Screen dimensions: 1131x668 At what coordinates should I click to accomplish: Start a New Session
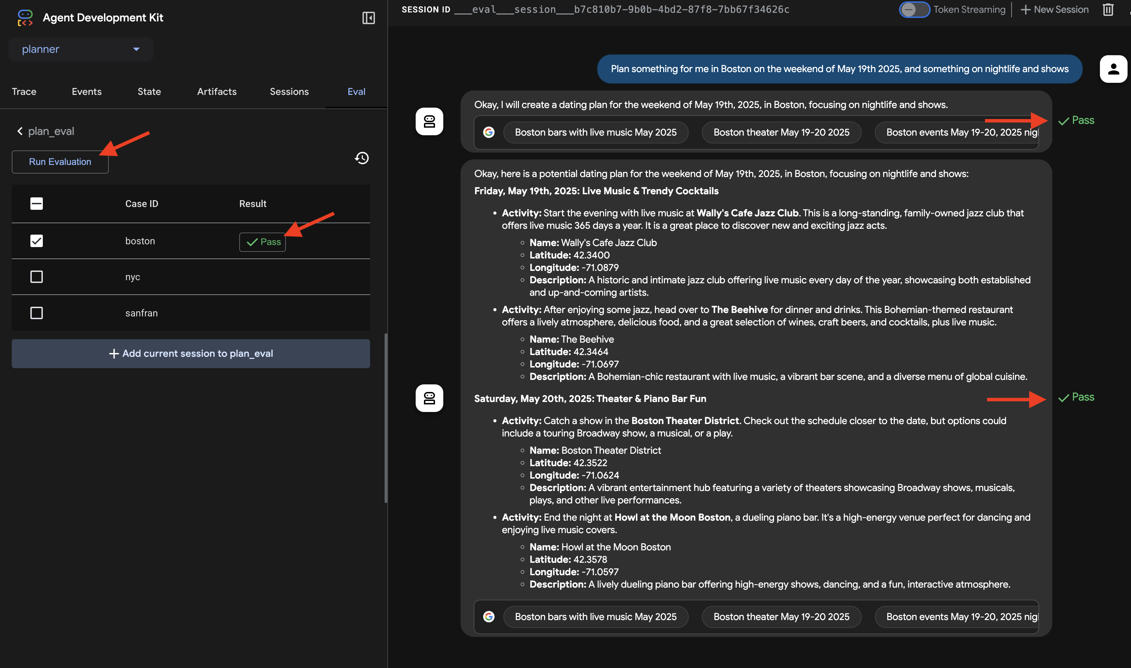1054,9
